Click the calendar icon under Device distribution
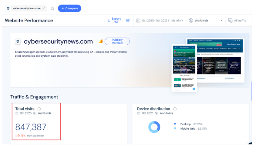 [x=139, y=113]
